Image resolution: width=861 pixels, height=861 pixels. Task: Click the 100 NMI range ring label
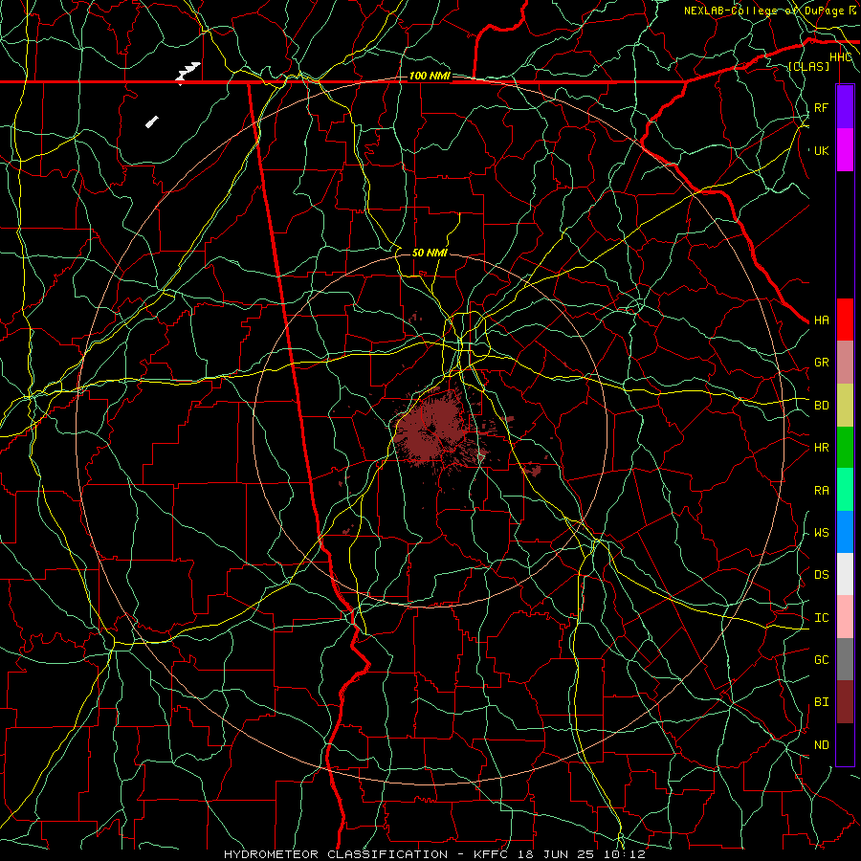coord(430,76)
